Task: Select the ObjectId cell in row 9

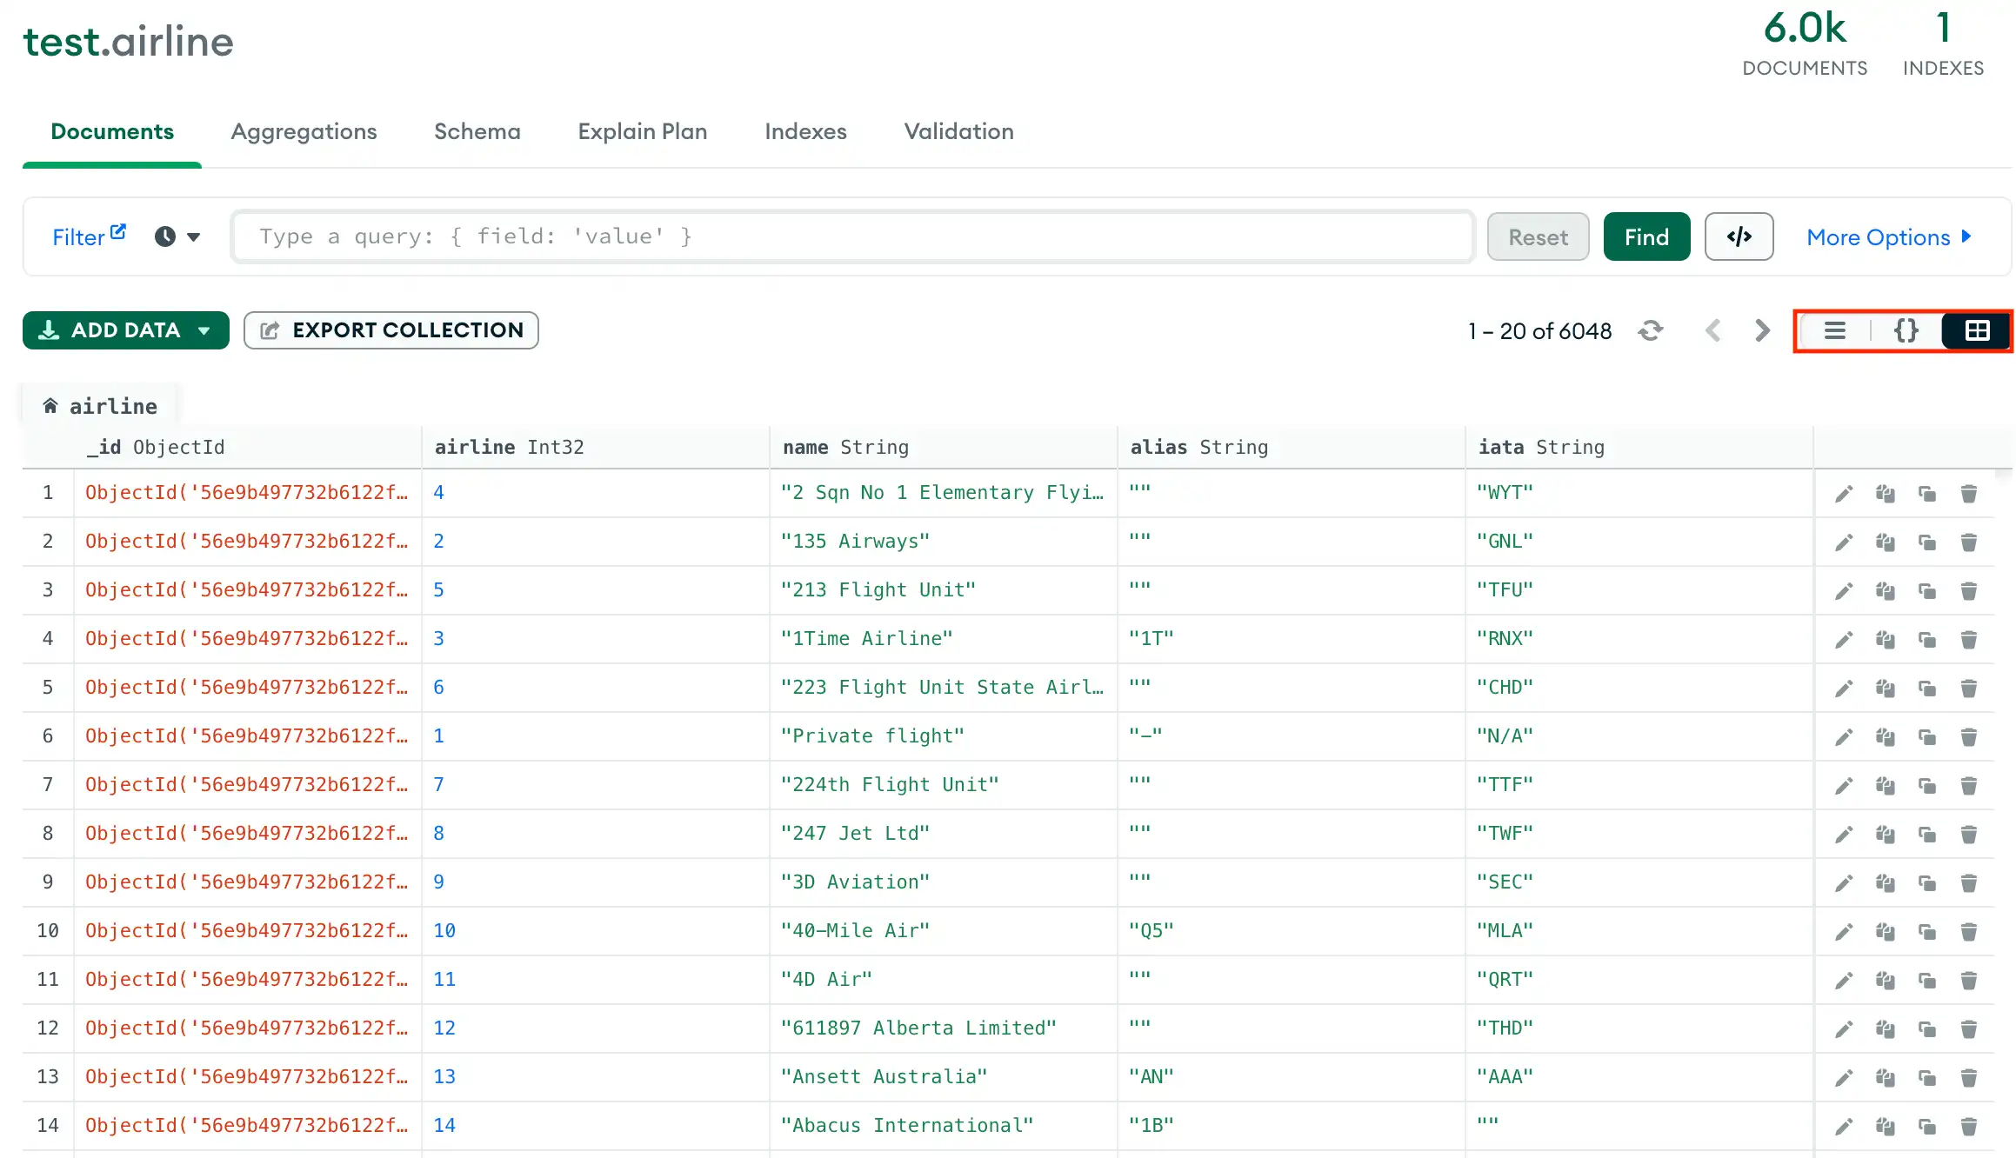Action: [248, 882]
